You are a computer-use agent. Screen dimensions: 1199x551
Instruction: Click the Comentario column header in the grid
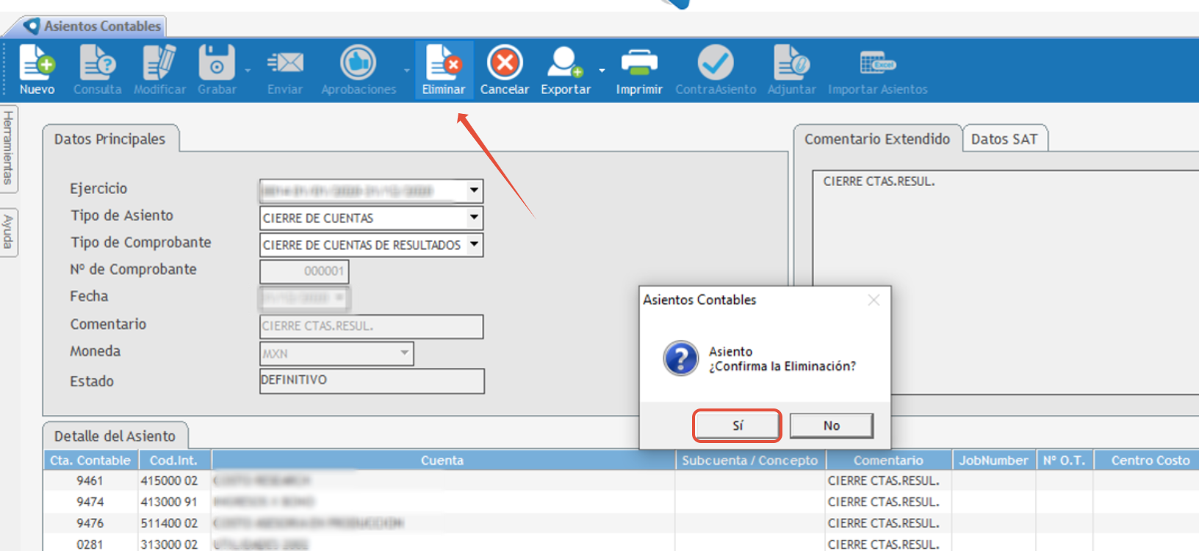(888, 461)
